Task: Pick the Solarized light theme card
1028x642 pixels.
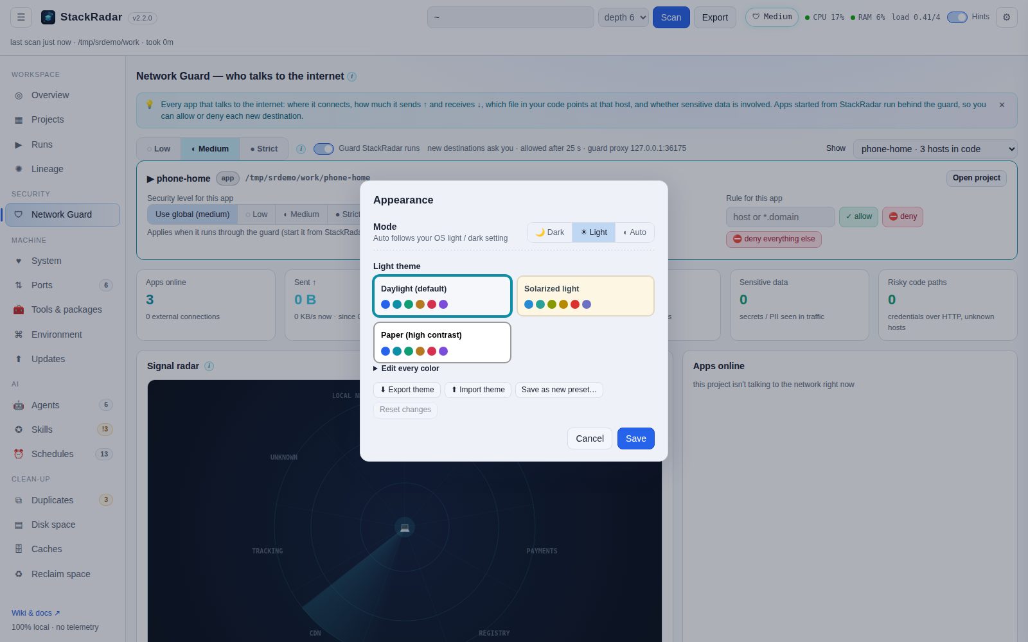Action: (585, 296)
